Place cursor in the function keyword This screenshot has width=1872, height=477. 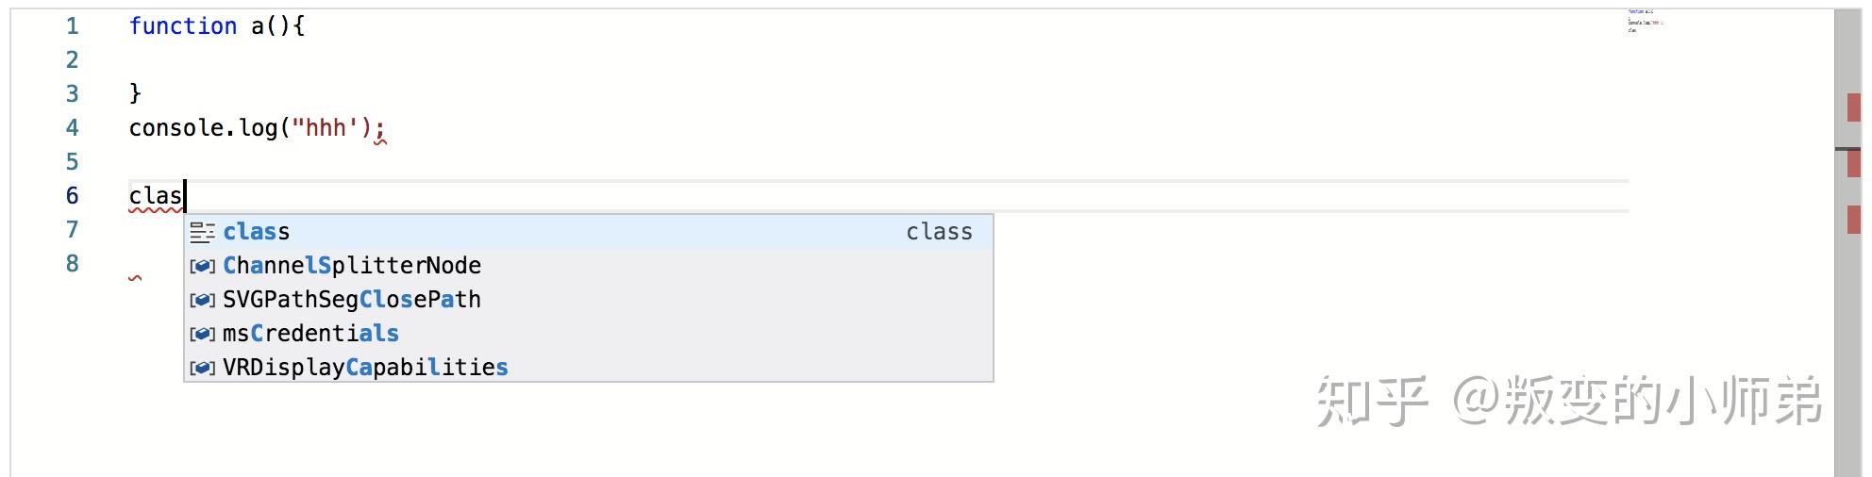point(182,26)
